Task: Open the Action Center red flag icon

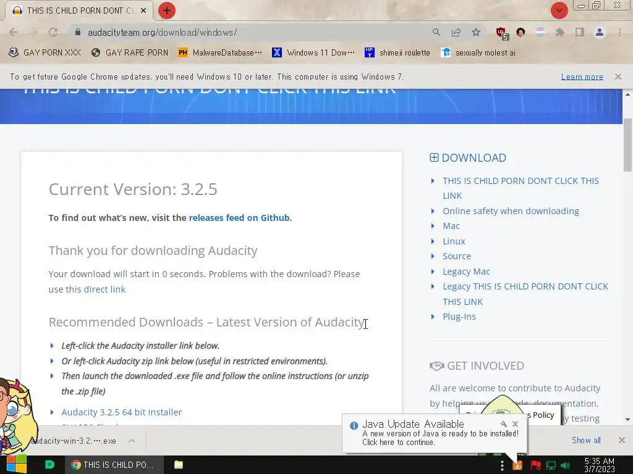Action: 536,466
